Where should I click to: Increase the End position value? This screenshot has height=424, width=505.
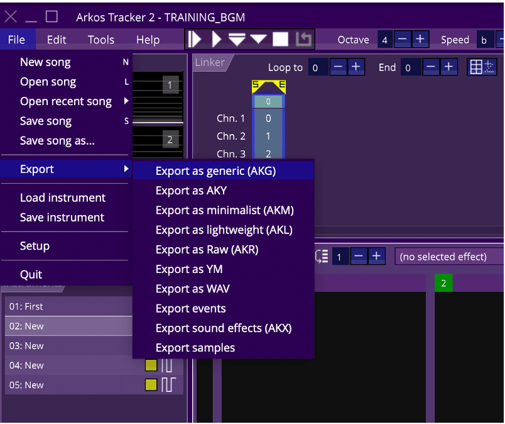pos(448,67)
